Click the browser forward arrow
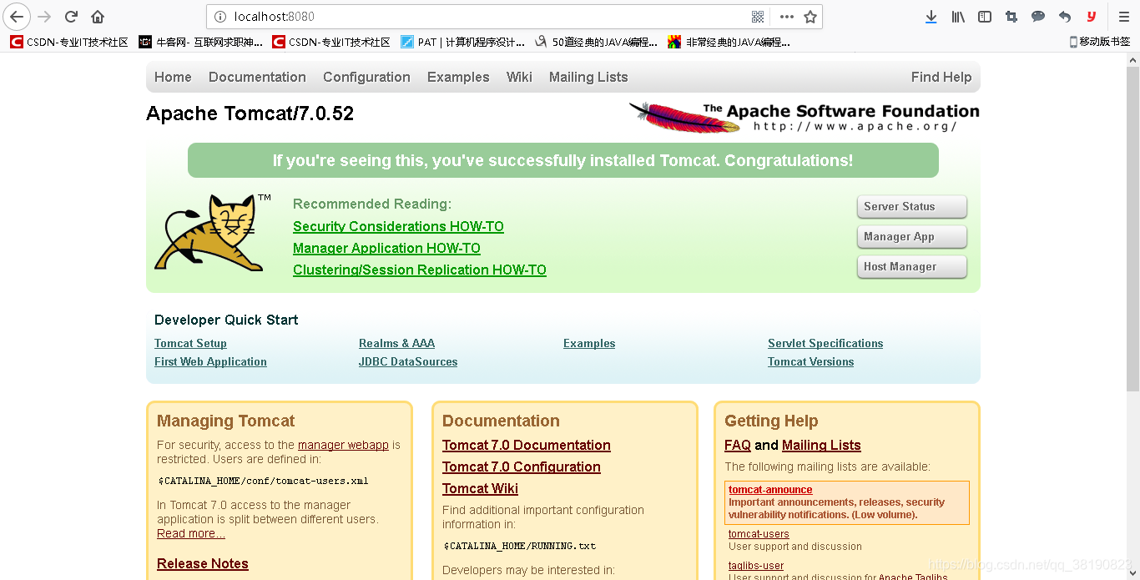 [44, 17]
